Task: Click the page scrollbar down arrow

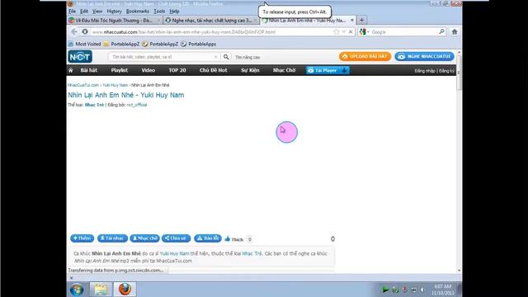Action: coord(459,271)
